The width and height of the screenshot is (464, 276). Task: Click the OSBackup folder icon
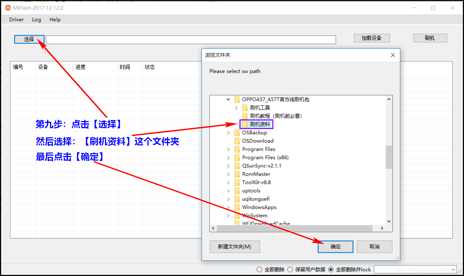237,133
